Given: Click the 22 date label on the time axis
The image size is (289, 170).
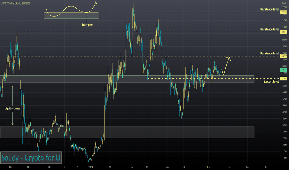Looking at the screenshot, I should coord(78,167).
